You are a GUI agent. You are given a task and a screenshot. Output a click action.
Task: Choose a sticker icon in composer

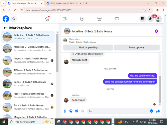tap(77, 111)
